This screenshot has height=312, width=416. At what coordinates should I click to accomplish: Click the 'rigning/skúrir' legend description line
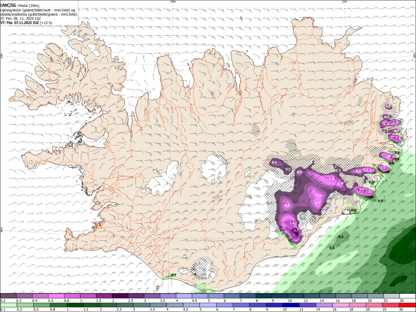point(38,10)
